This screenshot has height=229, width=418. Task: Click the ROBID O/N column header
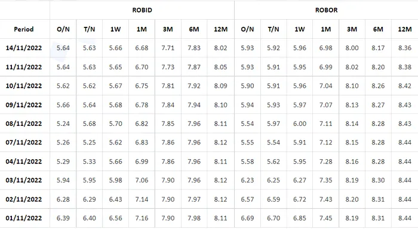63,29
